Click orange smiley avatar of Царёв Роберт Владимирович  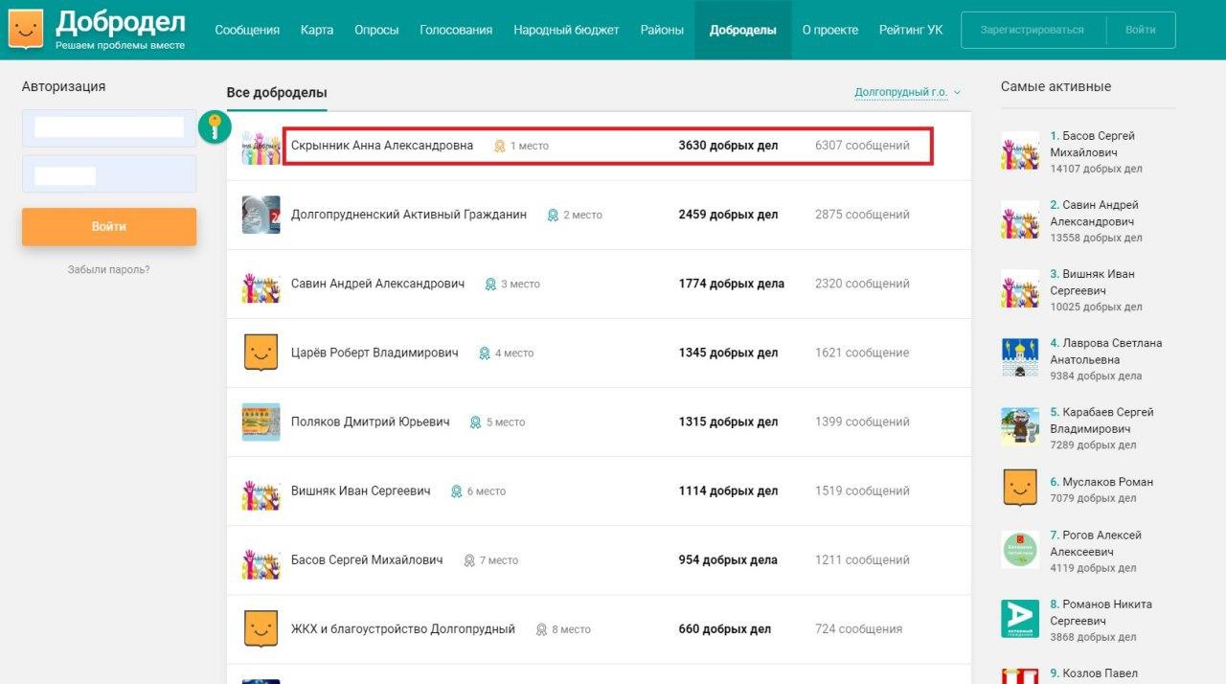tap(261, 353)
